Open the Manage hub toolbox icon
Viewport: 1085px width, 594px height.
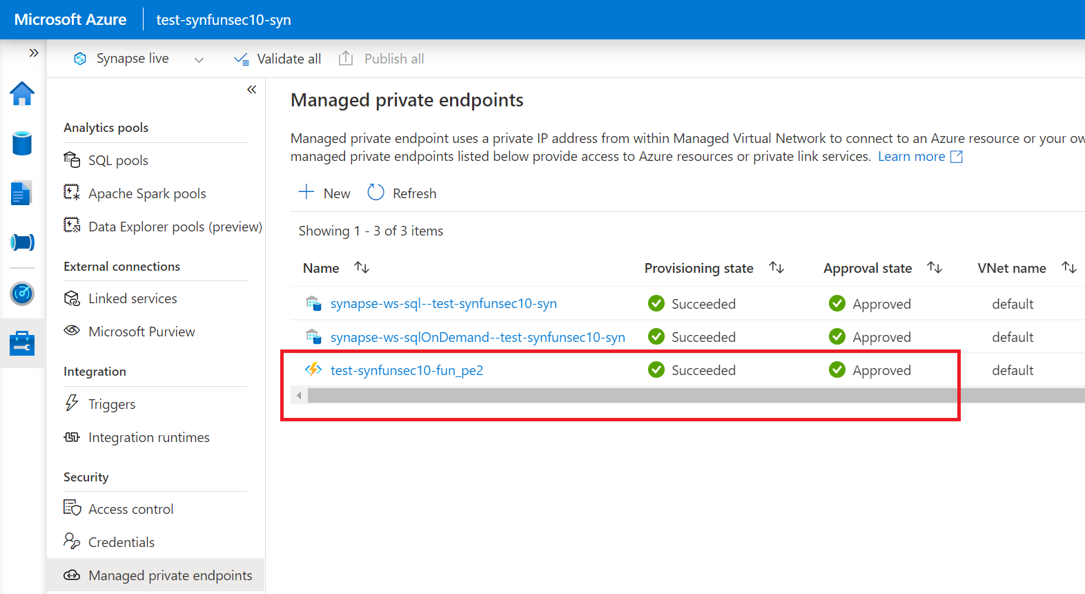pos(22,343)
